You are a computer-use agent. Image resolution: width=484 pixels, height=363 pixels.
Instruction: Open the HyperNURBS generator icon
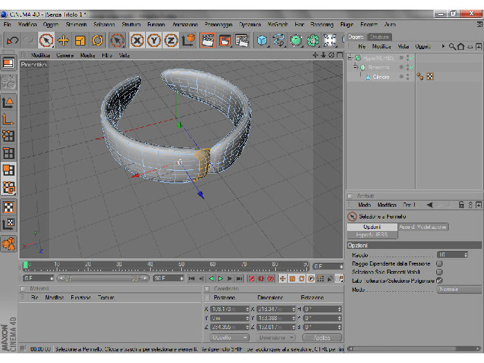tap(296, 40)
